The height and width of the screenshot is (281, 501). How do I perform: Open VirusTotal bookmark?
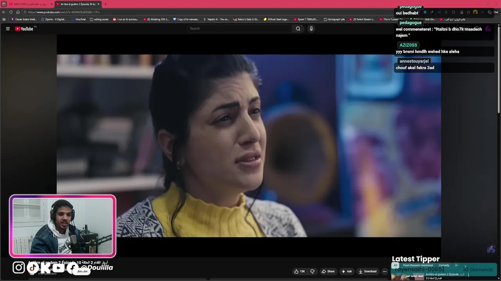coord(78,19)
